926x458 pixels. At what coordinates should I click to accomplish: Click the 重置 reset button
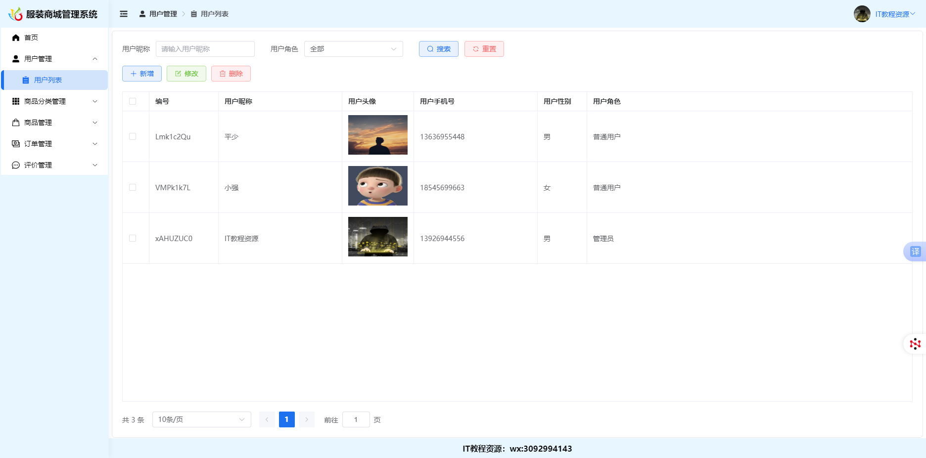pos(484,49)
